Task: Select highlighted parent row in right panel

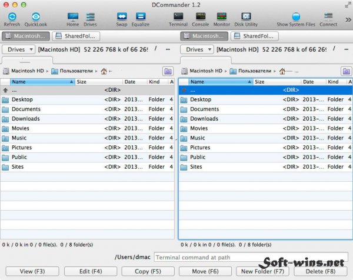Action: [x=266, y=90]
